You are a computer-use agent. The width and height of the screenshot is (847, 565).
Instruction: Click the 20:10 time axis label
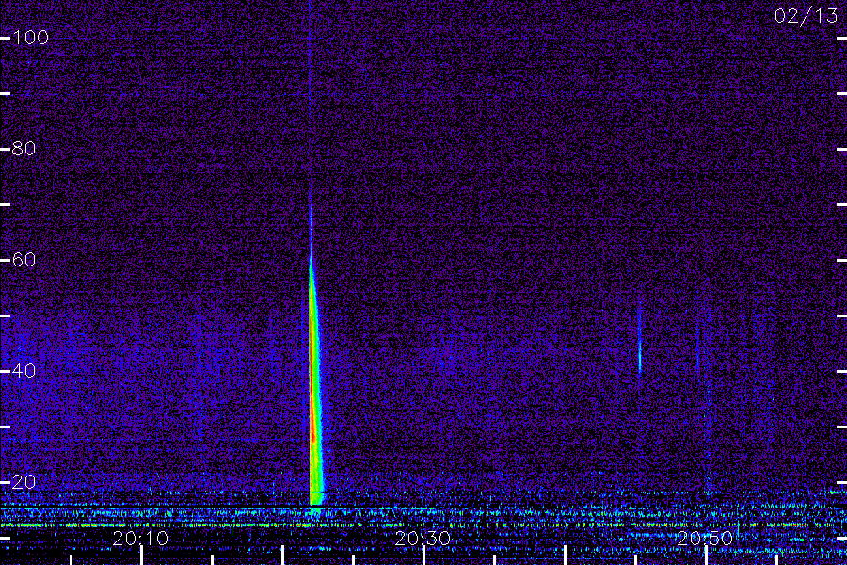(x=140, y=539)
